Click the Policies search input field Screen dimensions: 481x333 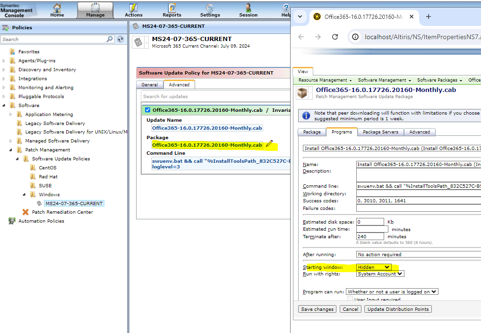click(x=54, y=39)
